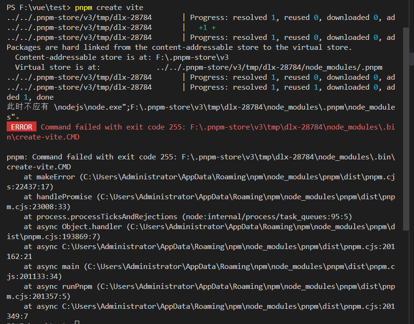Click the 'pnpm create vite' command text
Viewport: 414px width, 324px height.
pos(109,8)
